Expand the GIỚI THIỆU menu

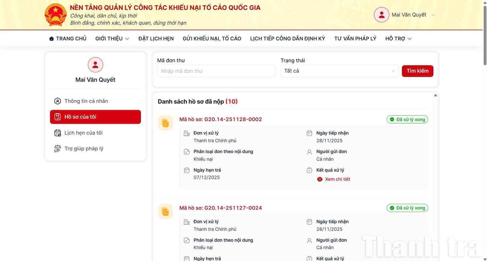(x=112, y=39)
